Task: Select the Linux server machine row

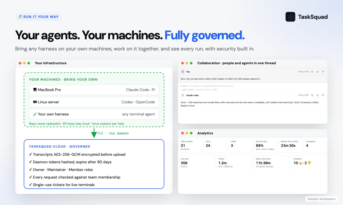Action: 94,102
